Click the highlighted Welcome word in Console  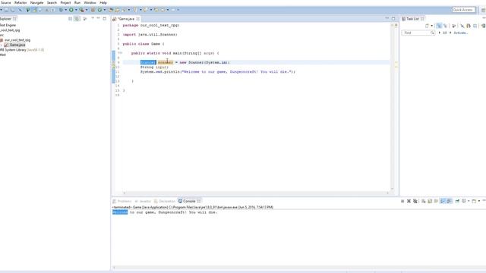[x=120, y=212]
